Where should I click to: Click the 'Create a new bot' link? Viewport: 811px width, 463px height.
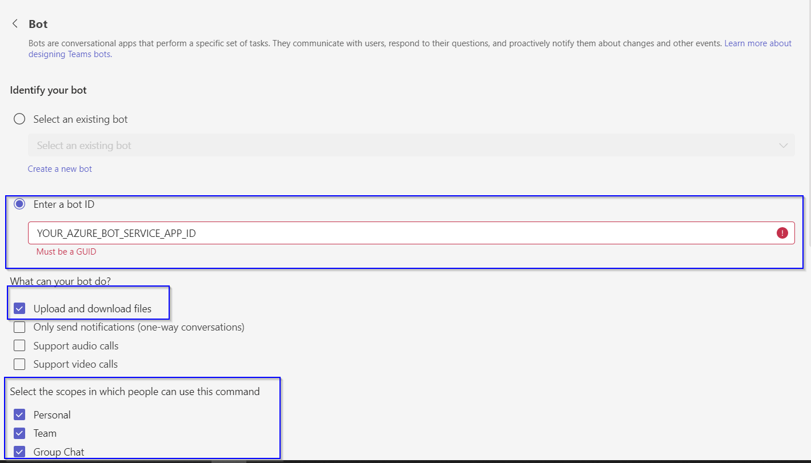(x=60, y=169)
